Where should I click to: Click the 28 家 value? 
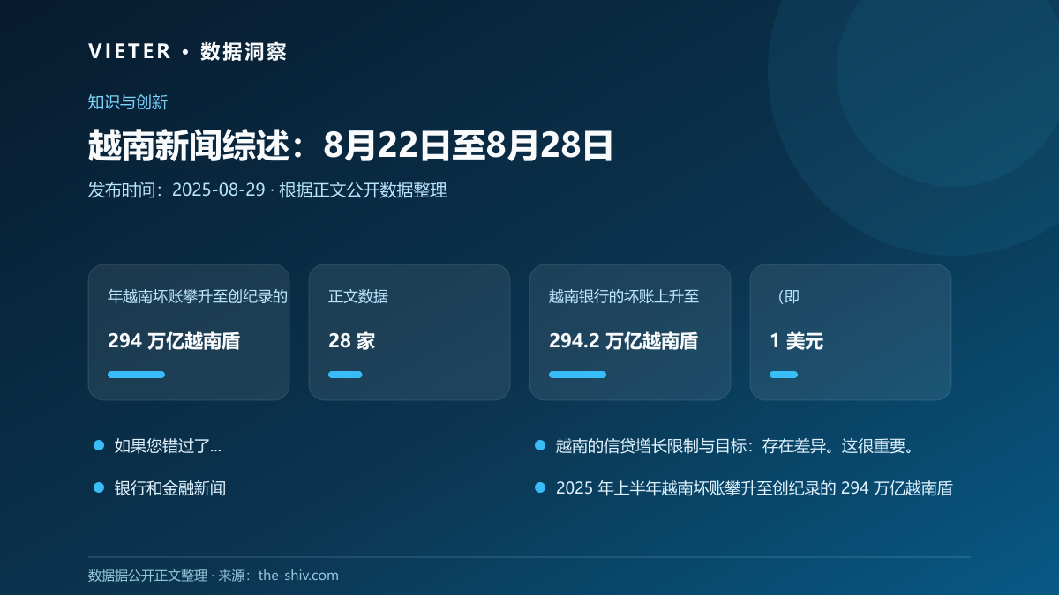click(351, 341)
